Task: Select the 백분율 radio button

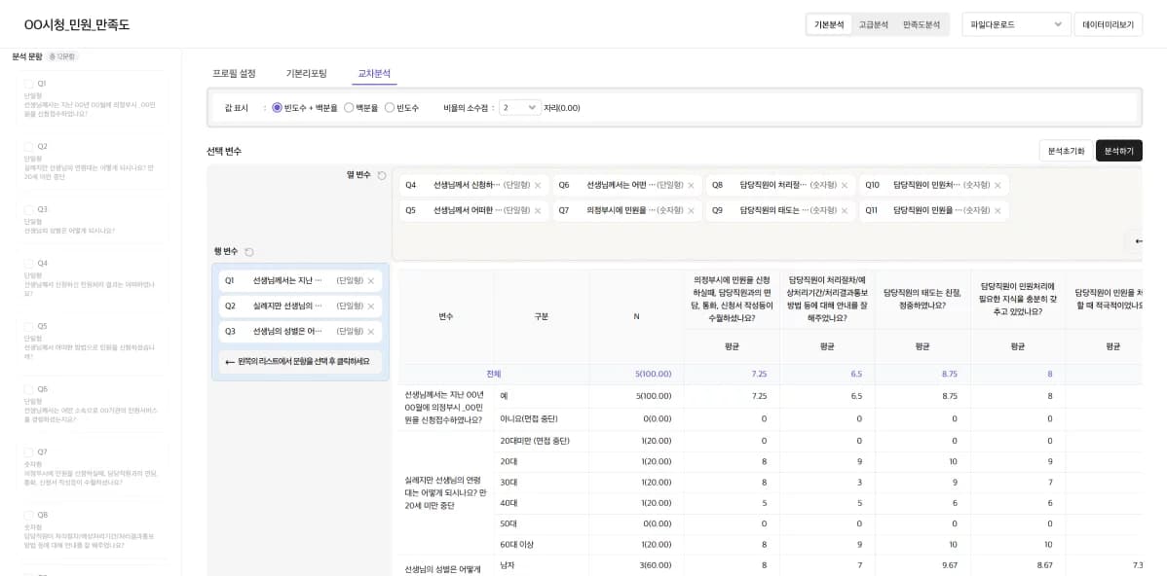Action: point(349,107)
